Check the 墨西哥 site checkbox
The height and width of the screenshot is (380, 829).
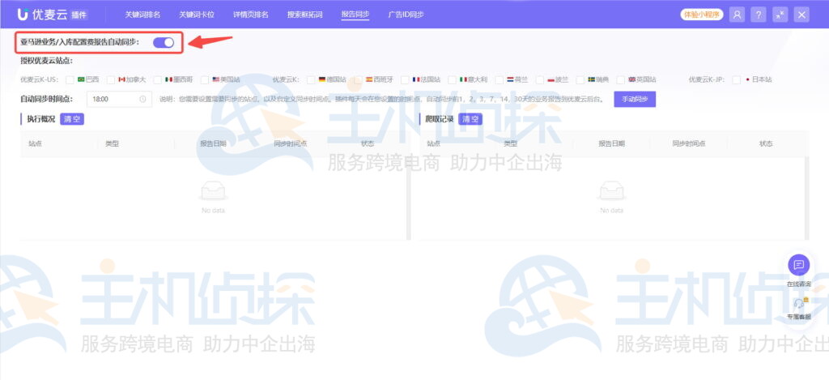pos(158,80)
